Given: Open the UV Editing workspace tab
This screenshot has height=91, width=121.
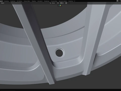Looking at the screenshot, I should coord(19,1).
